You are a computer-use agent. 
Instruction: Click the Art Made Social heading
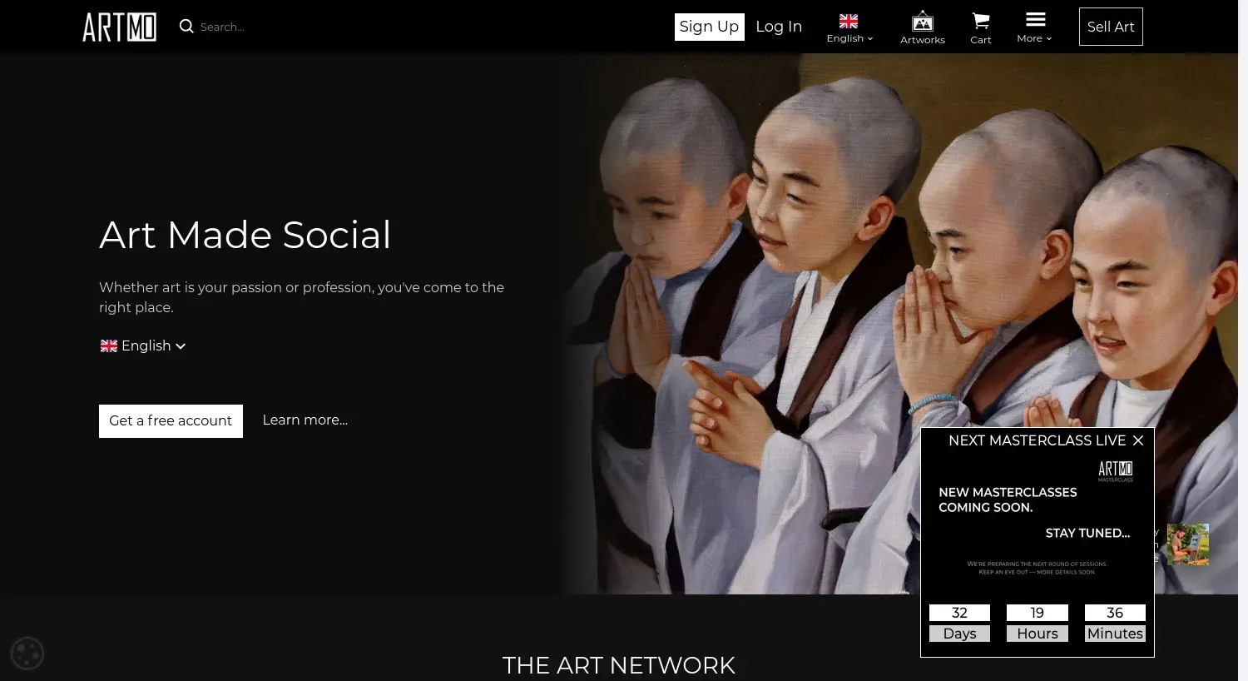click(x=245, y=235)
